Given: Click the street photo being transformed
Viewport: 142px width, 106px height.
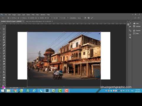Looking at the screenshot, I should point(64,56).
